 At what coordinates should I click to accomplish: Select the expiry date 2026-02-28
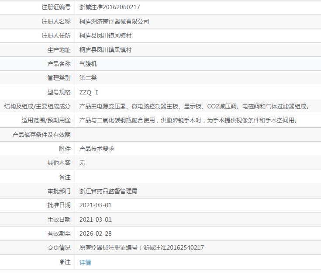[95, 233]
